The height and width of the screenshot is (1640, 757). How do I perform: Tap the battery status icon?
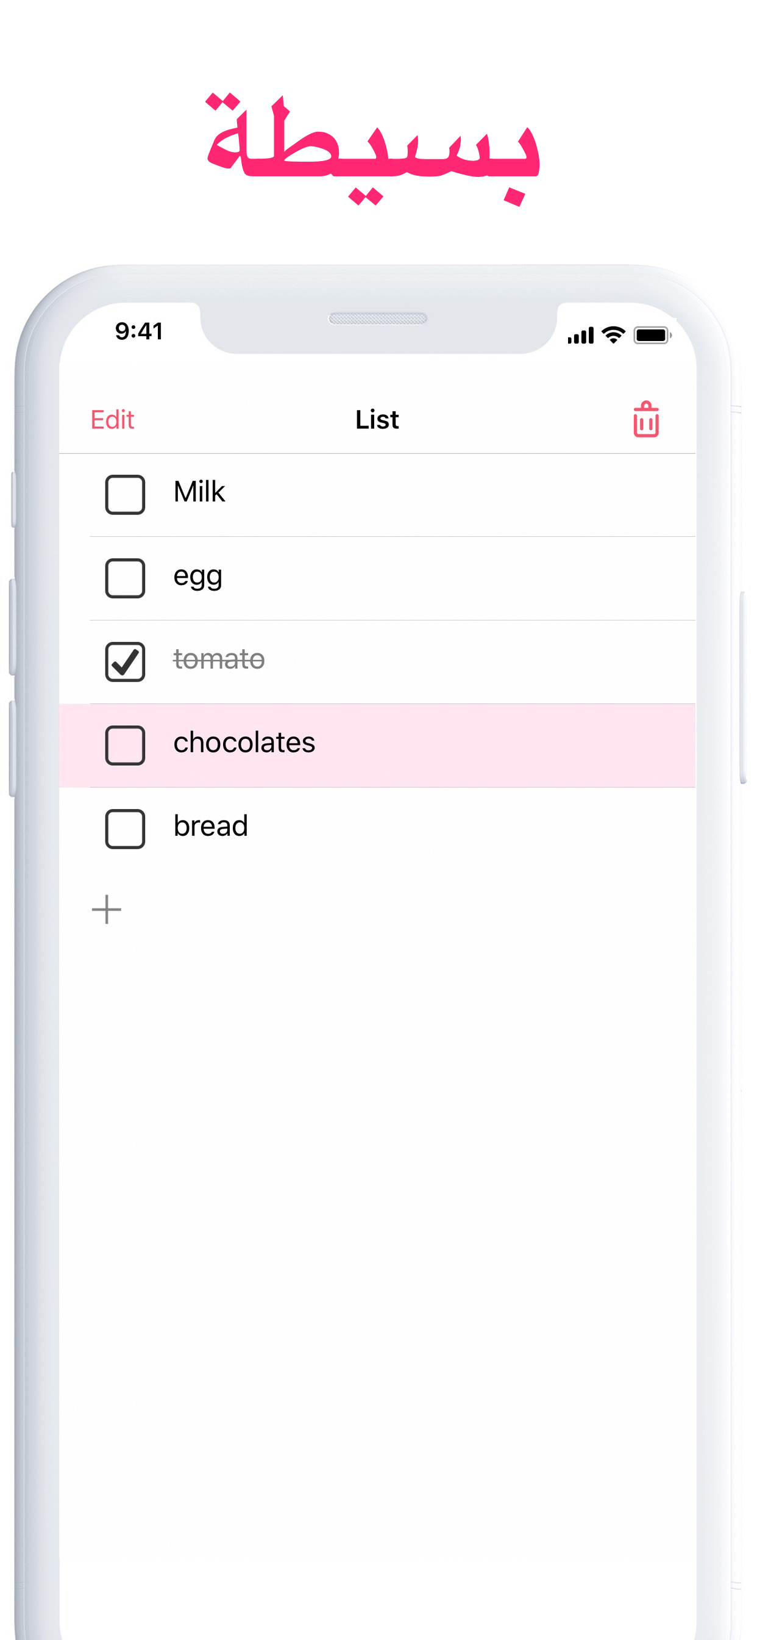652,335
